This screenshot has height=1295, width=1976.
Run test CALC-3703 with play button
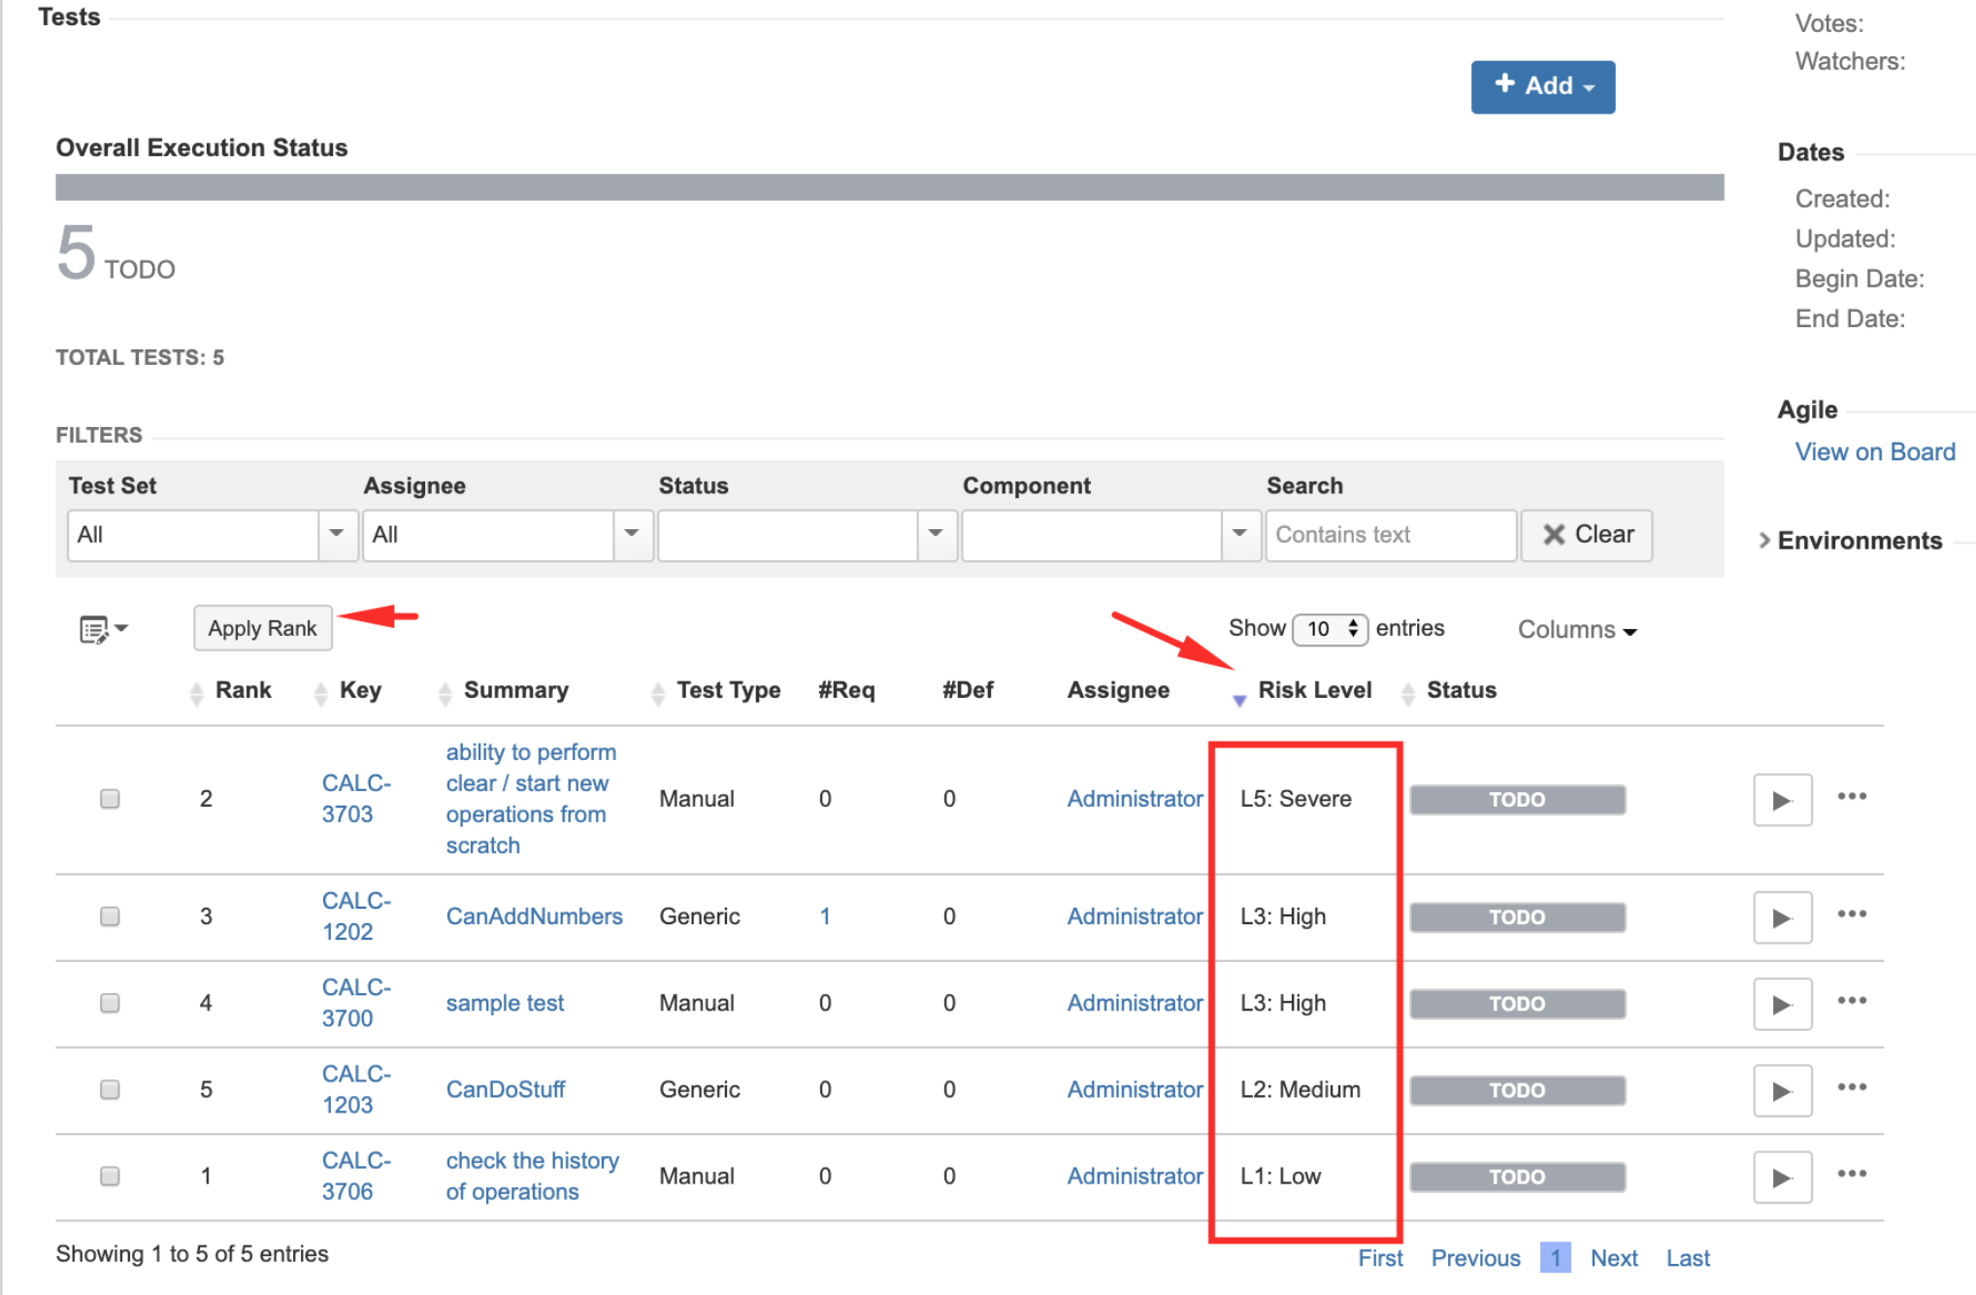[1782, 799]
